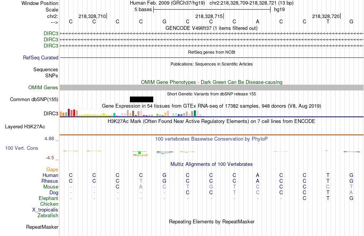Click the Mouse row base A

coord(141,187)
